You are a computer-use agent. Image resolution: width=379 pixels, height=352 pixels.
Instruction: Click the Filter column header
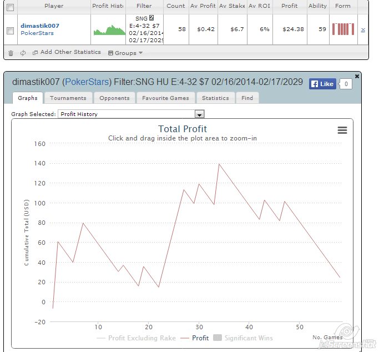144,6
